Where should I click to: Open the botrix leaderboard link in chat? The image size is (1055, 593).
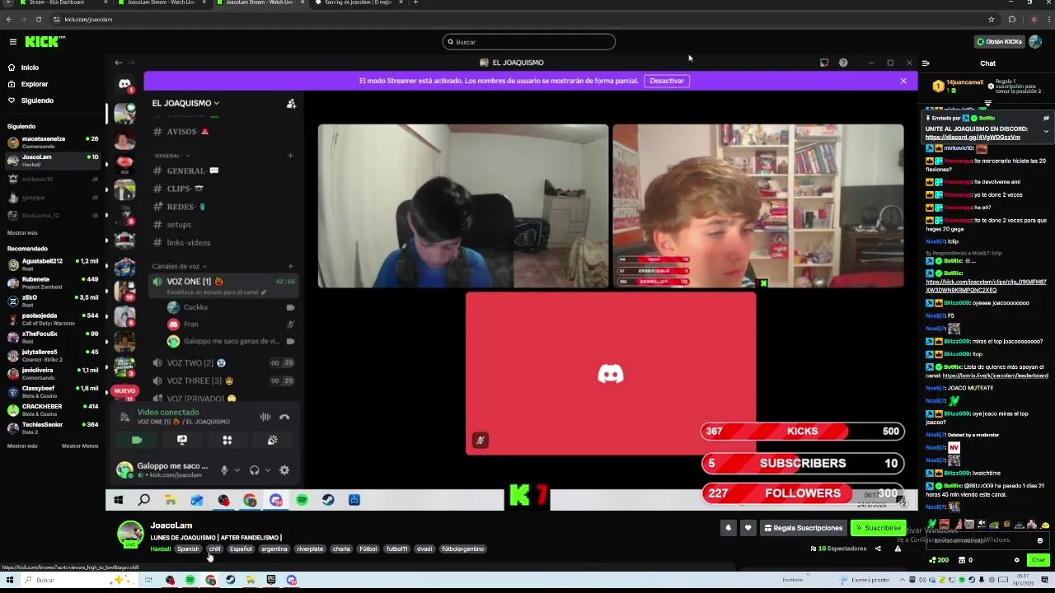tap(995, 376)
